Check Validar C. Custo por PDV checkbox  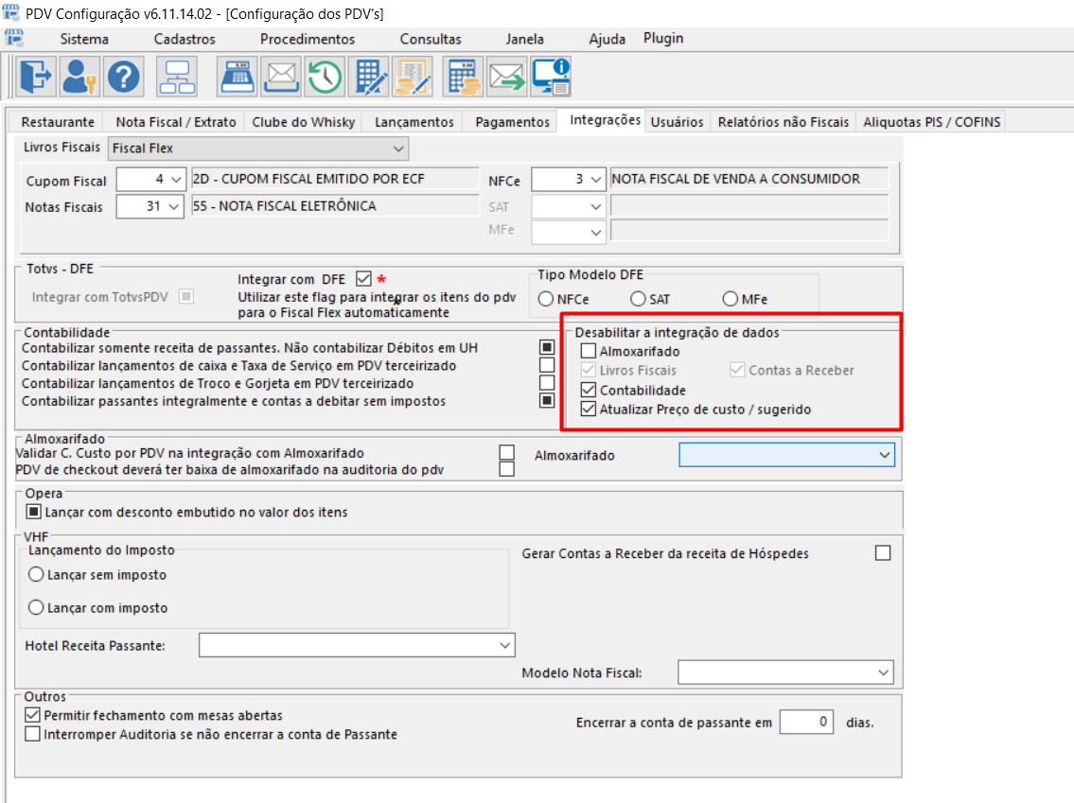507,452
